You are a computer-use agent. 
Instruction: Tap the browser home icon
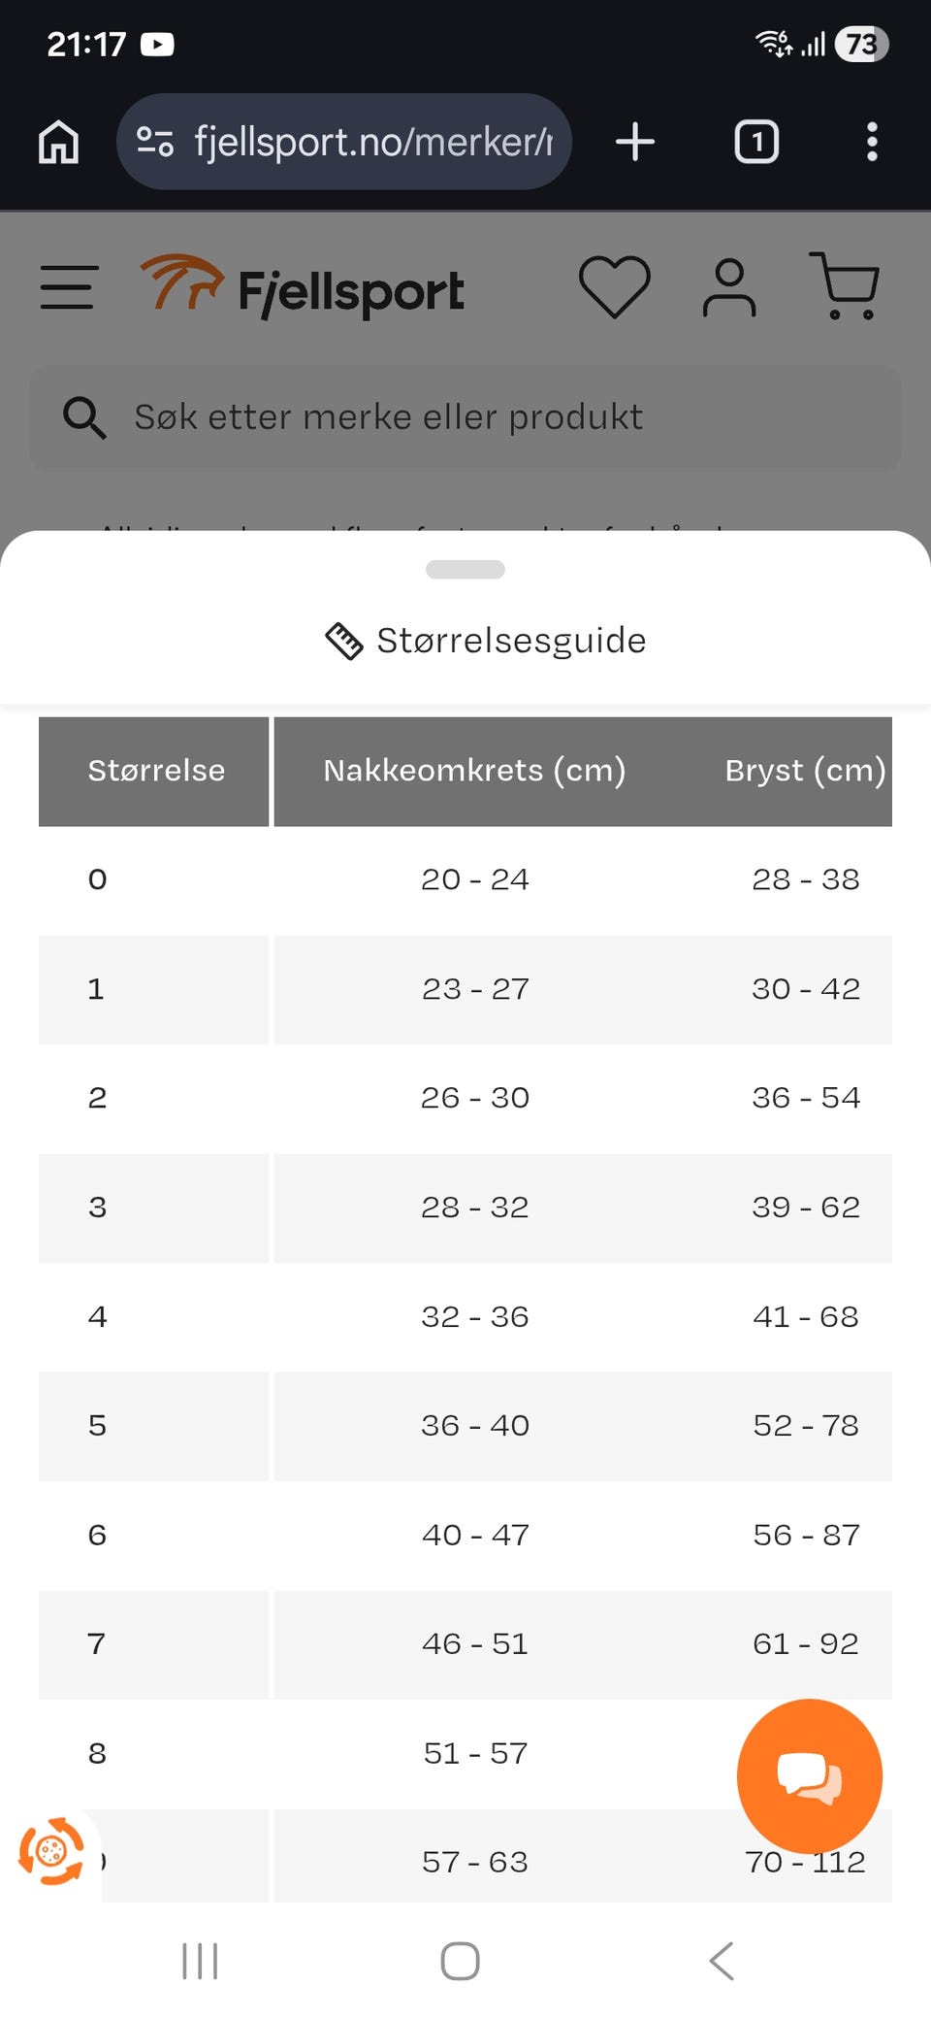coord(58,142)
